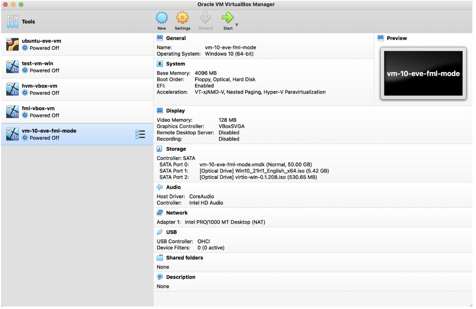Click the General section icon
The height and width of the screenshot is (309, 476).
[x=160, y=37]
